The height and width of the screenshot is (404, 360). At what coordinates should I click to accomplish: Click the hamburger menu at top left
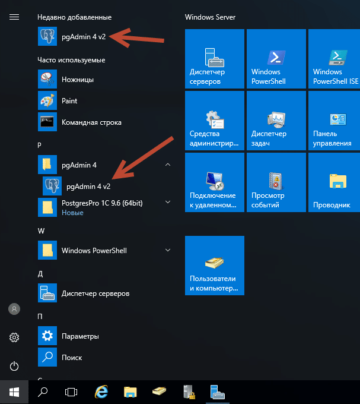pyautogui.click(x=14, y=17)
